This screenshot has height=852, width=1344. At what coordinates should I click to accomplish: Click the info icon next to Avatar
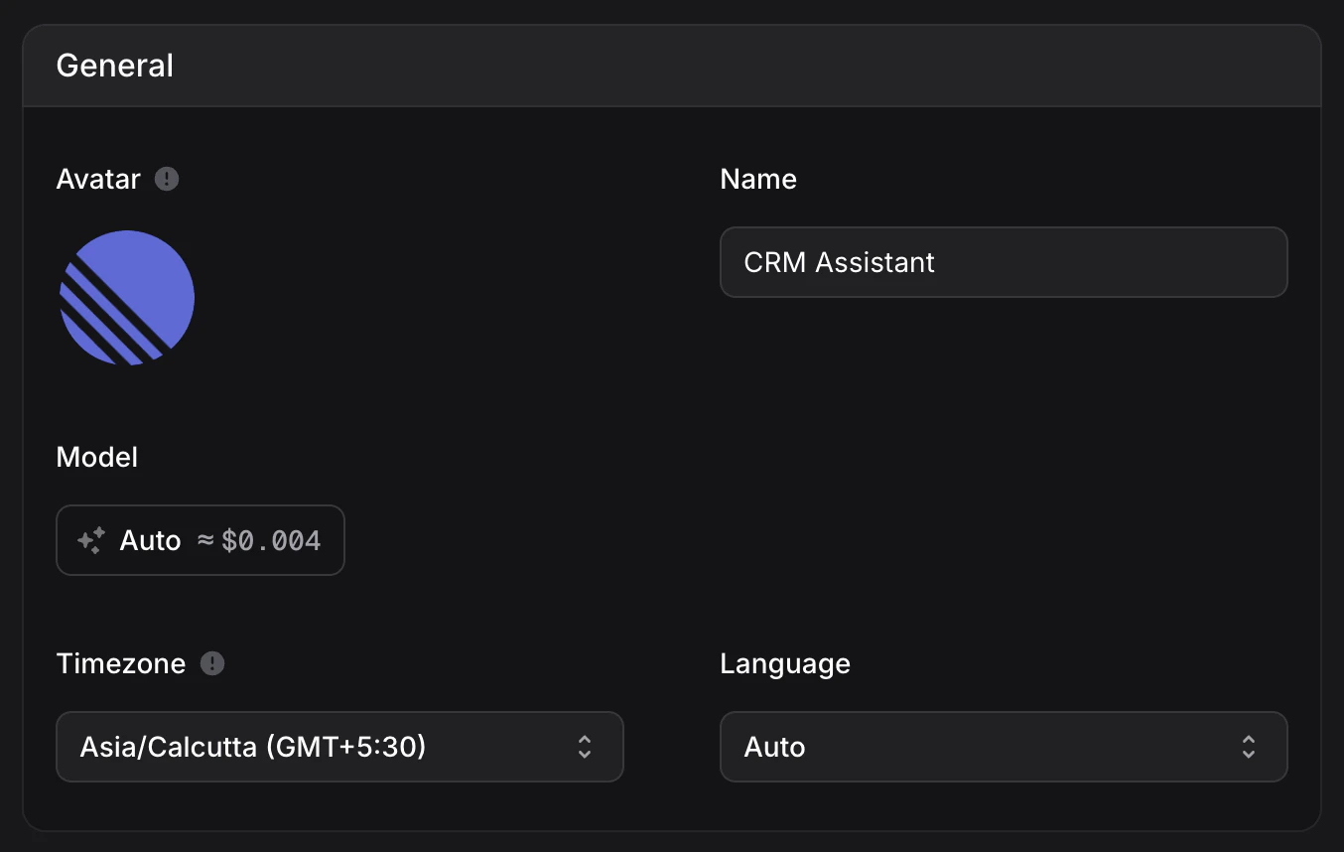166,179
